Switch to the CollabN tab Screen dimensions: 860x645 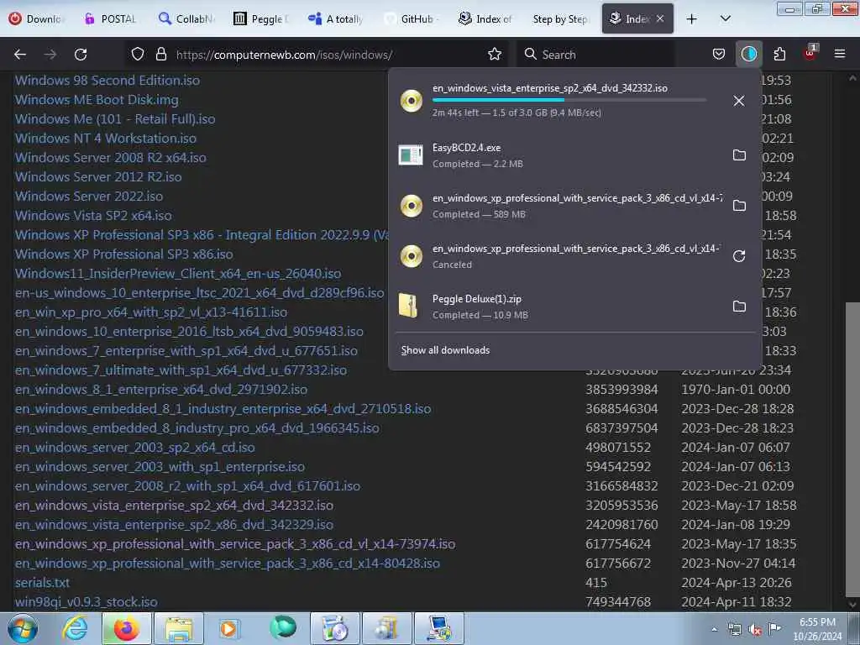click(186, 18)
